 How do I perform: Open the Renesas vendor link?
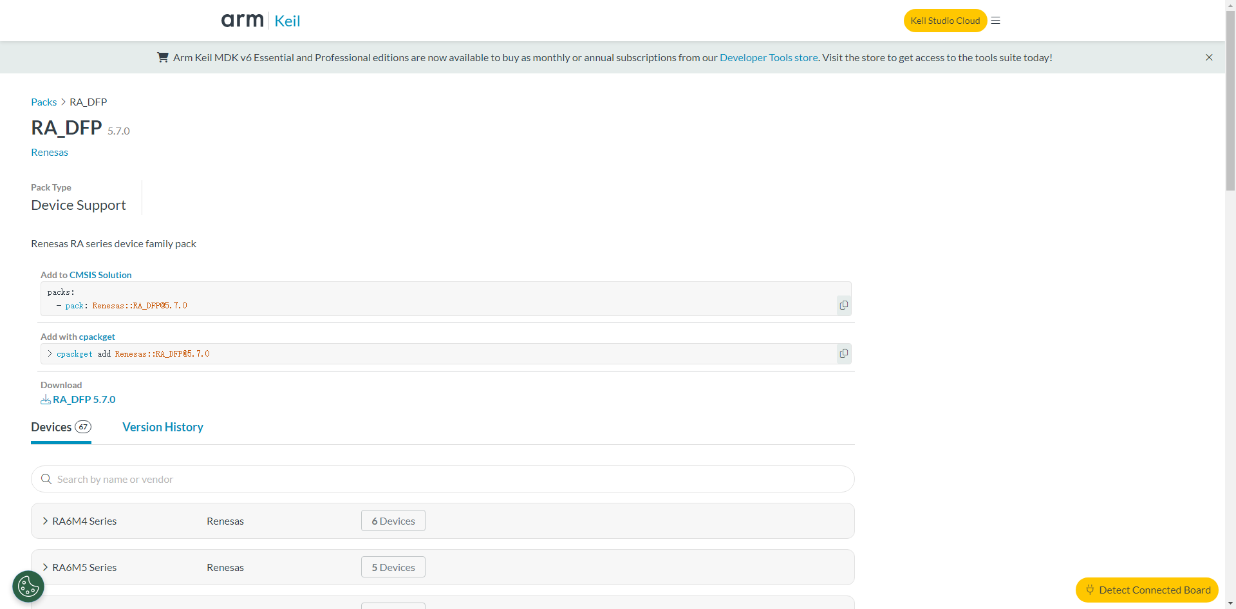point(50,153)
